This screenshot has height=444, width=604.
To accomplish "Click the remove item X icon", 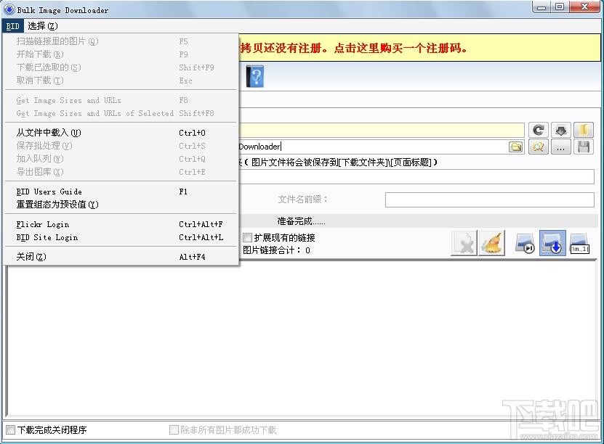I will pos(464,243).
